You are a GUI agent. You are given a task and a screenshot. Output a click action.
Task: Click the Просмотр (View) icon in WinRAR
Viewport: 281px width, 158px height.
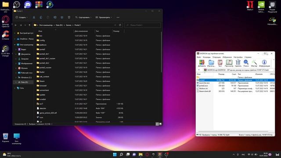[229, 63]
